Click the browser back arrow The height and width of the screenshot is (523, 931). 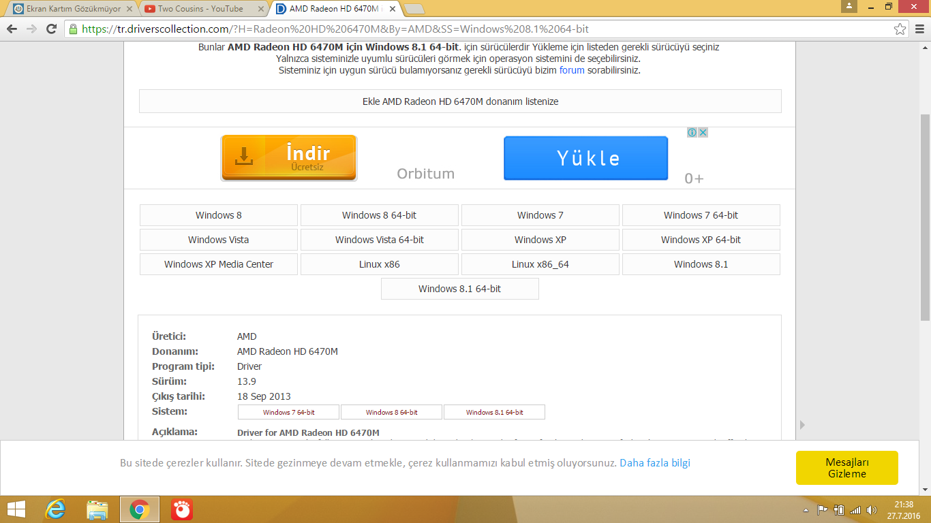pyautogui.click(x=12, y=29)
